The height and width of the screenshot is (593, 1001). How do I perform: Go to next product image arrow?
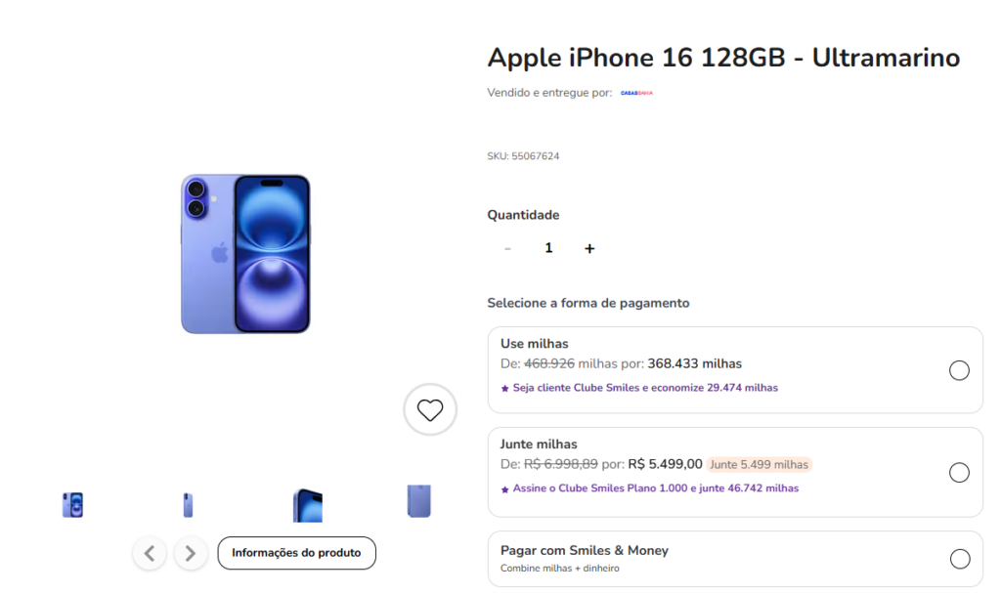[191, 553]
